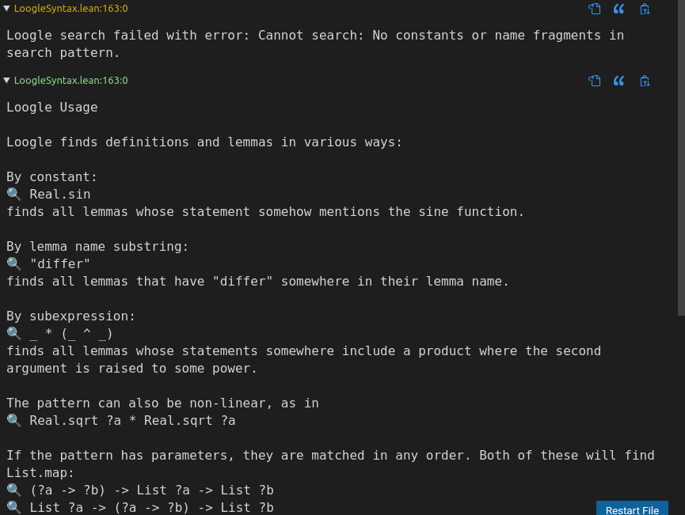685x515 pixels.
Task: Collapse the yellow LoogleSyntax.lean:163:0 warning message
Action: click(x=6, y=8)
